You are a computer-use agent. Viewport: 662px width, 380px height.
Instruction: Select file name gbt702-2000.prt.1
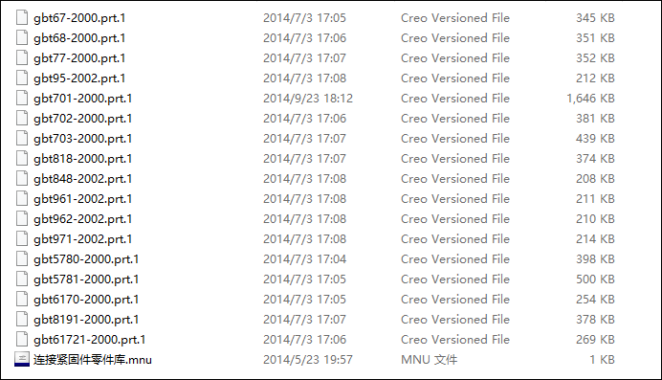pos(82,119)
